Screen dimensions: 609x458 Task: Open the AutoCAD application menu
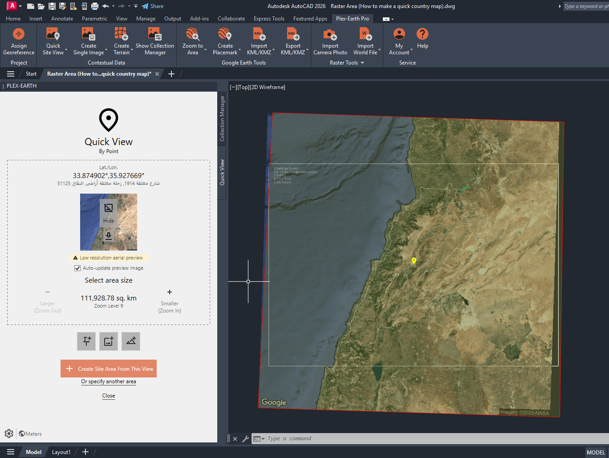(x=12, y=6)
